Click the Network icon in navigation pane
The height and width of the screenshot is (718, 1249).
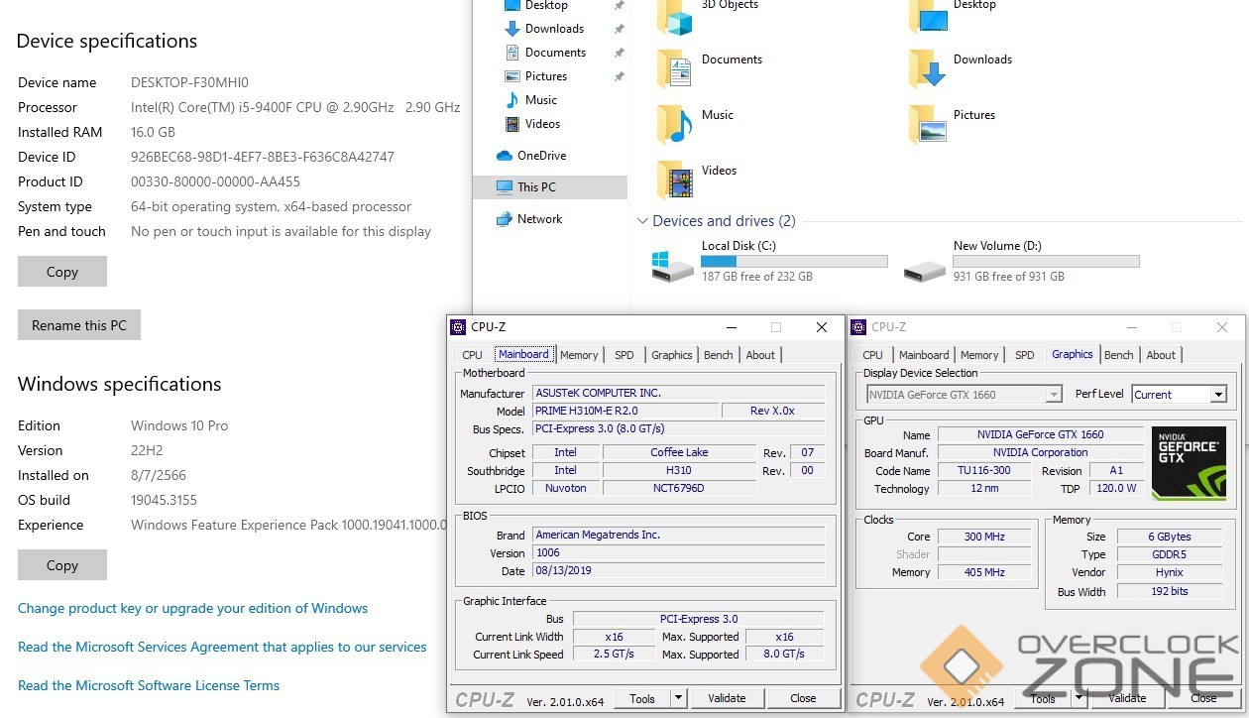click(x=505, y=219)
